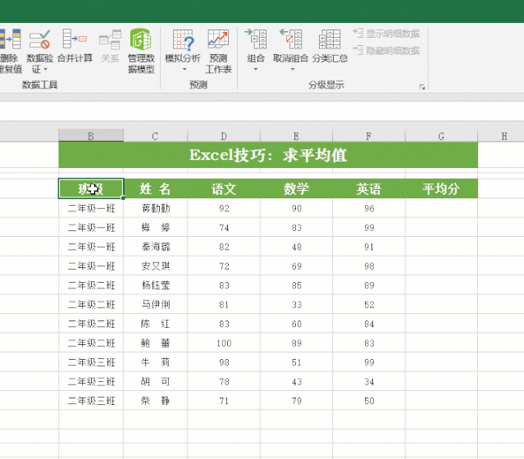Screen dimensions: 524x459
Task: Select the name cell 胡 可
Action: [155, 381]
